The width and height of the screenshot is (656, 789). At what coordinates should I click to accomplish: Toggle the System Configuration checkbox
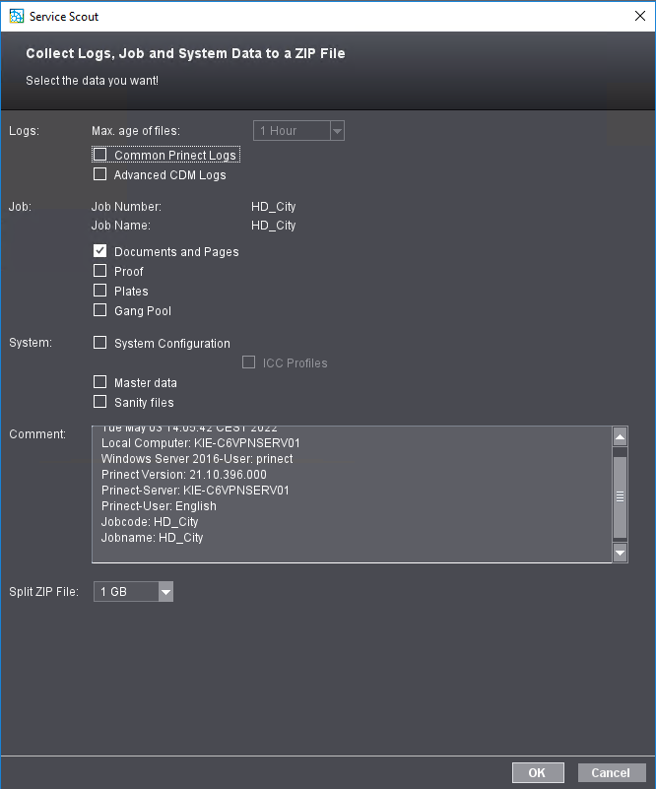99,343
